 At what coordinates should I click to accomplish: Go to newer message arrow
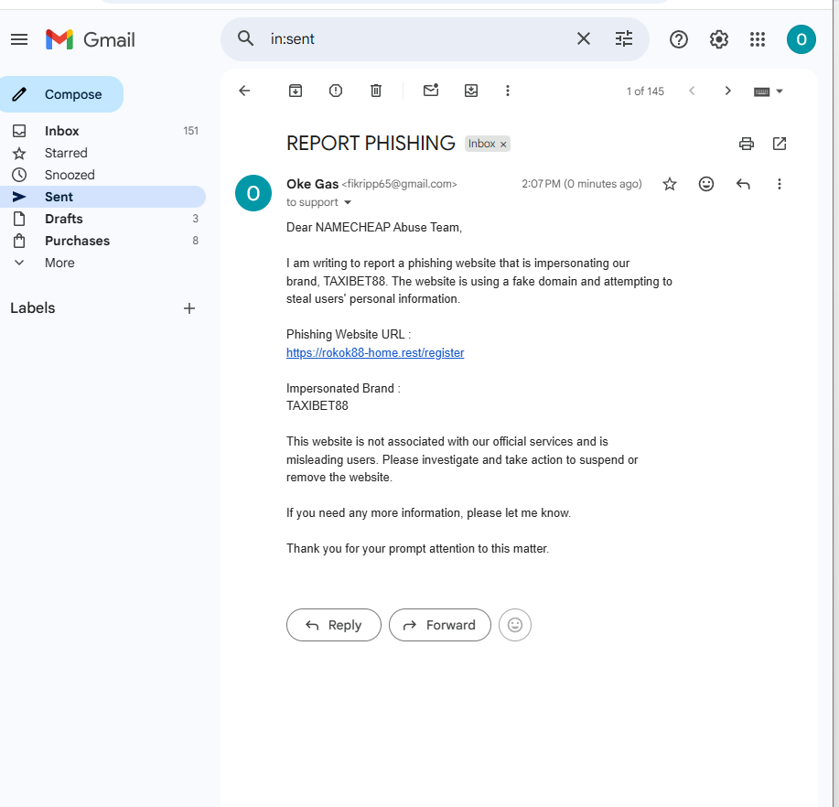click(x=692, y=91)
